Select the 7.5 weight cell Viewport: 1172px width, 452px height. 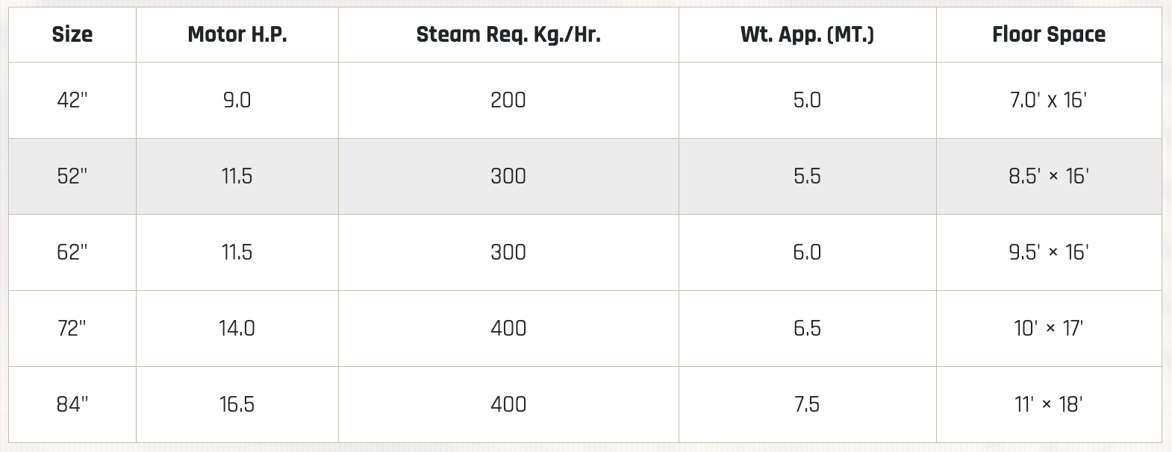click(807, 404)
